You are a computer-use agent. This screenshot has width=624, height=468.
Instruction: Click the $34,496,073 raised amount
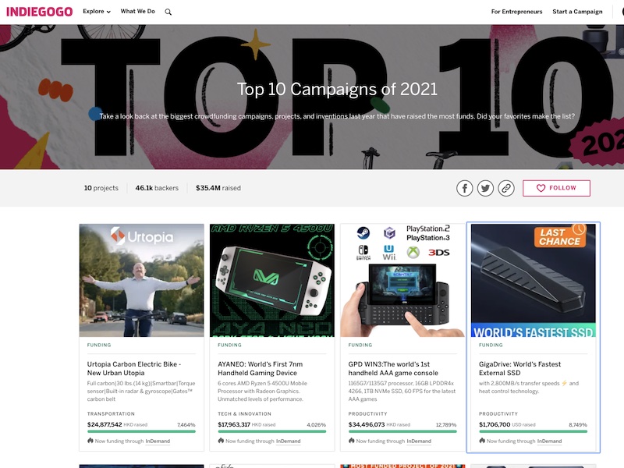click(367, 424)
